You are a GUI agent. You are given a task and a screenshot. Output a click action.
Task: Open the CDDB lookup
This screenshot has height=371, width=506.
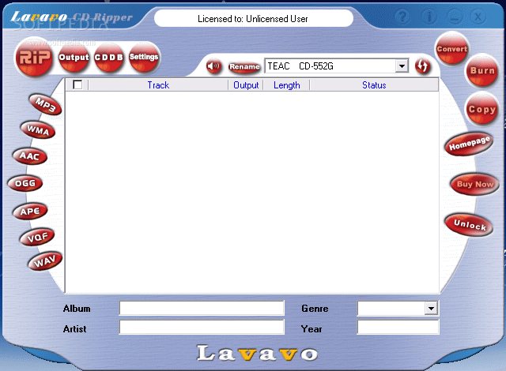109,58
